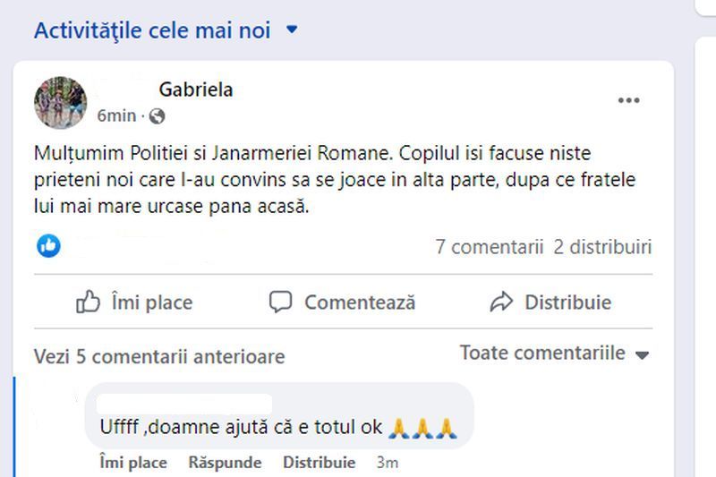Share the post with Distribuie button
Image resolution: width=716 pixels, height=477 pixels.
tap(550, 302)
